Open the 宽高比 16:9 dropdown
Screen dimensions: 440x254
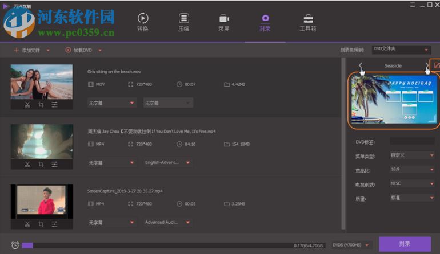point(412,169)
